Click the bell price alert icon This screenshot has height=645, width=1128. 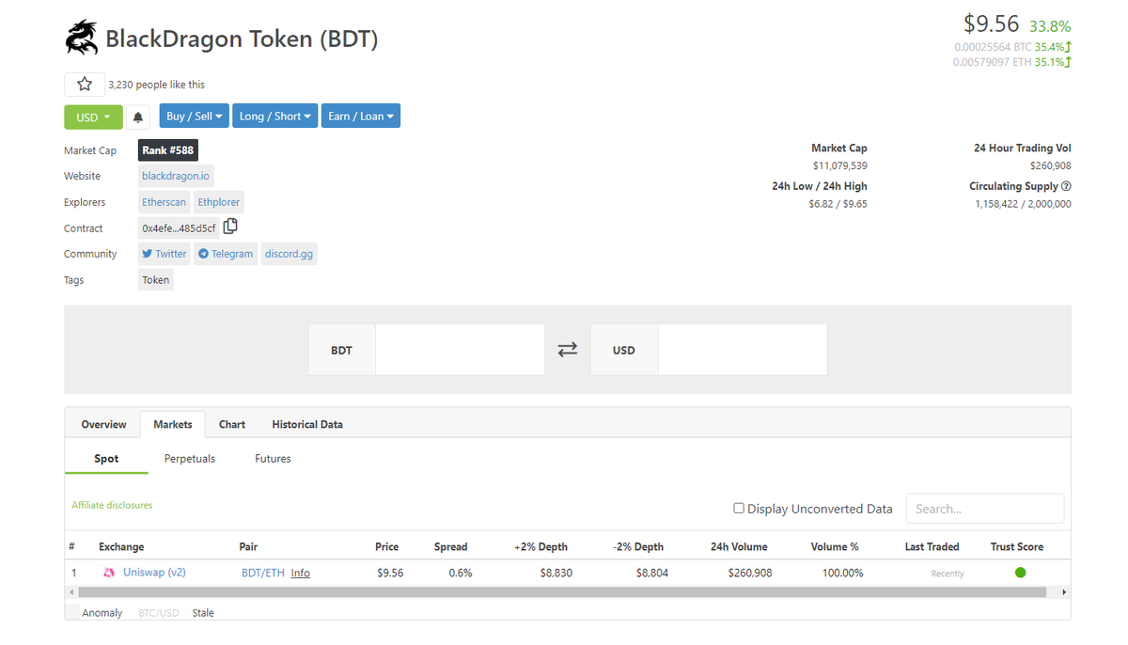click(138, 118)
